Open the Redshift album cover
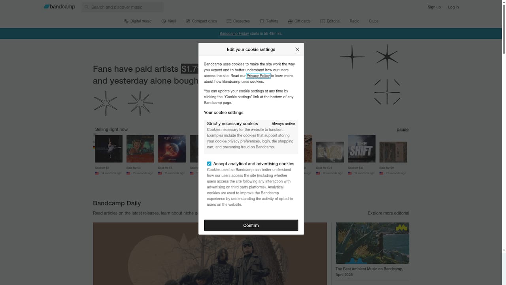Screen dimensions: 506x285 tap(172, 148)
